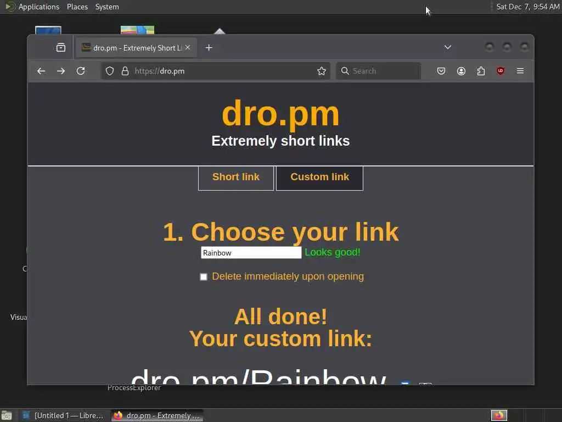Click the Firefox workspace thumbnail in bottom panel
This screenshot has width=562, height=422.
click(499, 415)
